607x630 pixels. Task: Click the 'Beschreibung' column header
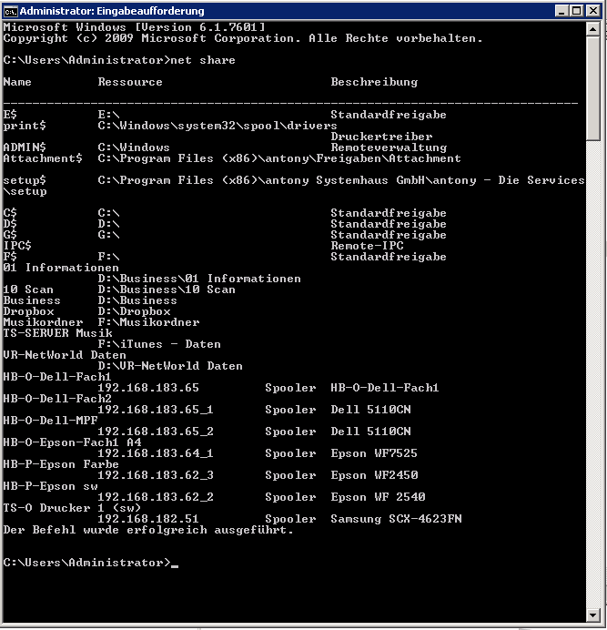click(374, 82)
